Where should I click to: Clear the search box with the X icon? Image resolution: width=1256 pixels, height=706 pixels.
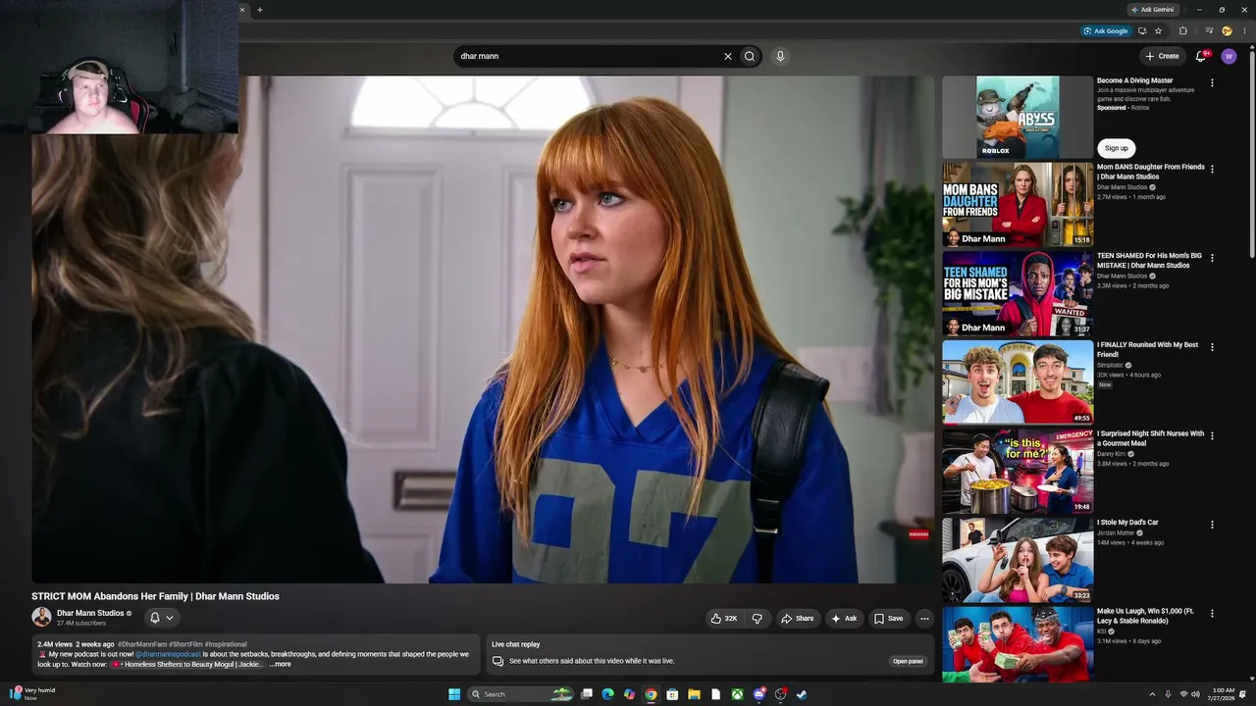(728, 56)
